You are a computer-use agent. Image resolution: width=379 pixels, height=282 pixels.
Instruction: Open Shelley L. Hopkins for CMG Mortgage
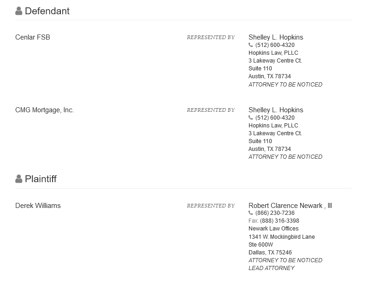[276, 110]
